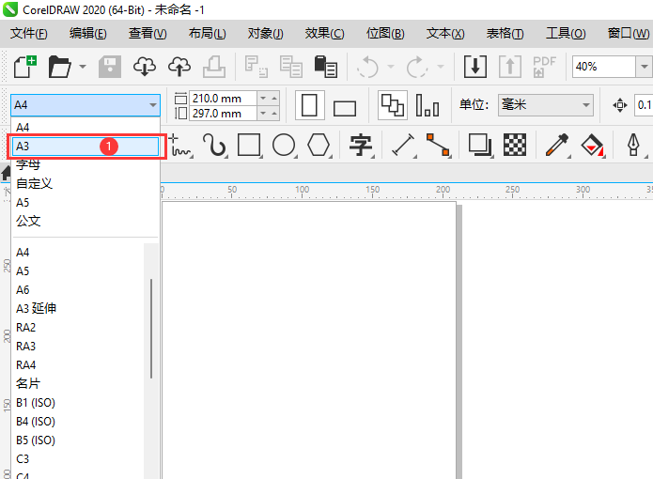
Task: Open the Undo history dropdown arrow
Action: pyautogui.click(x=391, y=67)
